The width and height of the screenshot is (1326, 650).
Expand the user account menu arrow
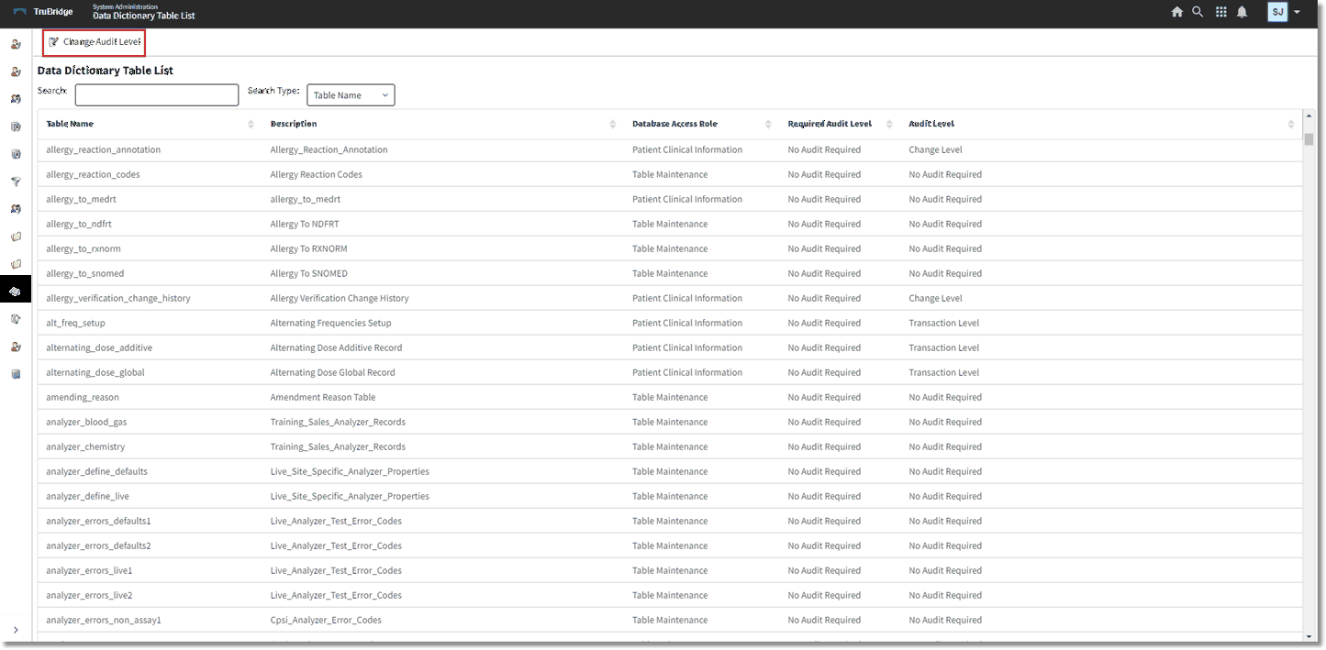click(1298, 13)
